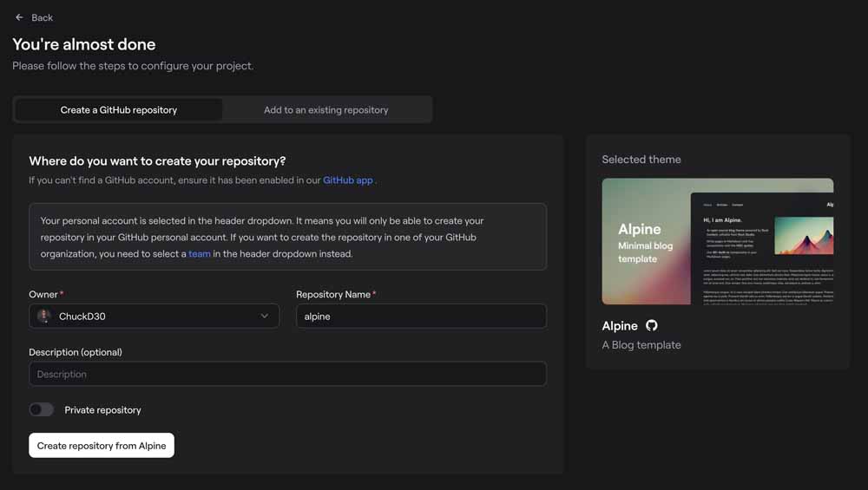
Task: Click the Description input field
Action: point(288,374)
